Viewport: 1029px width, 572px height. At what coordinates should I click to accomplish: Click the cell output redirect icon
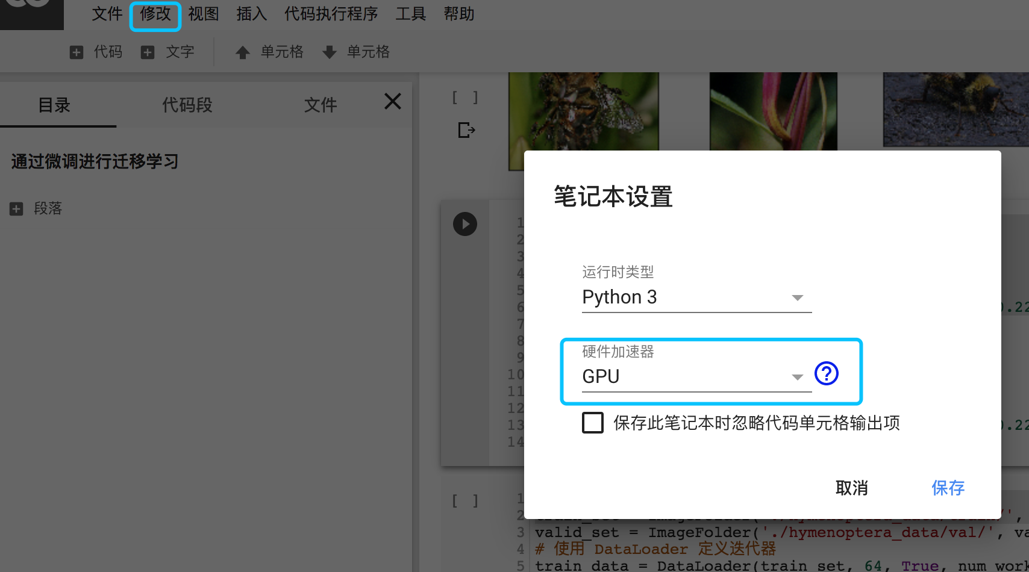[x=466, y=130]
